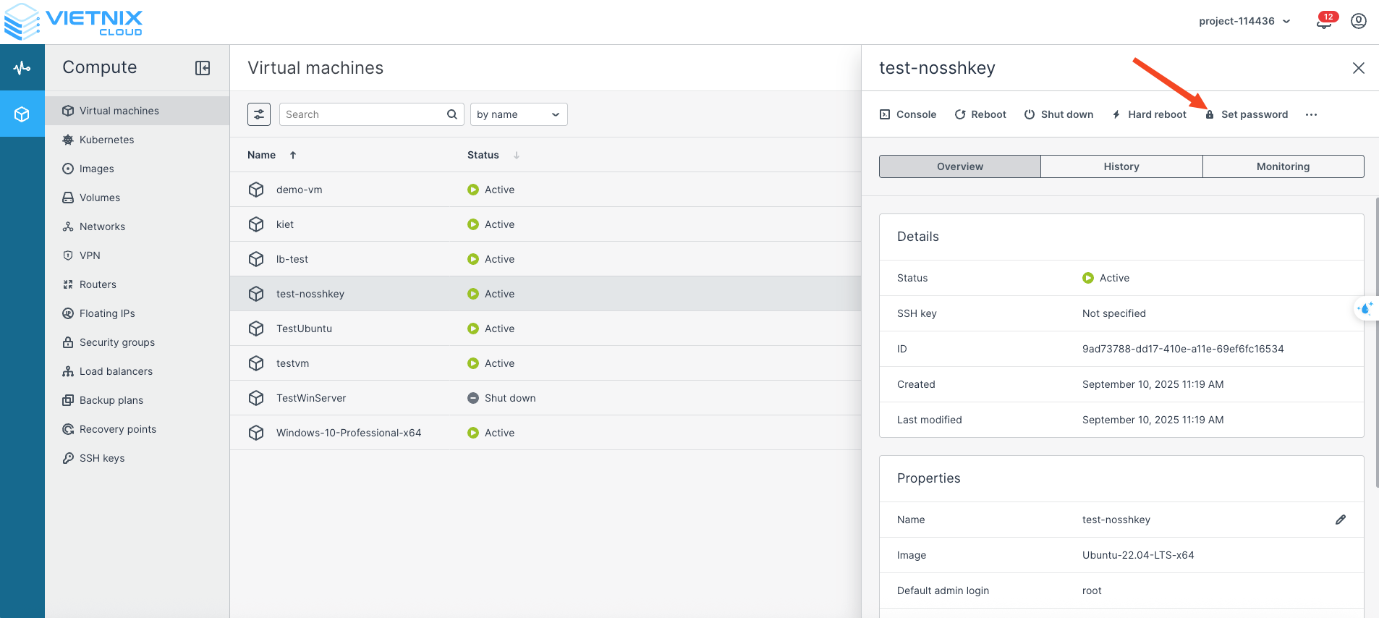Open the monitoring pulse icon in left rail
This screenshot has height=618, width=1379.
click(x=22, y=68)
